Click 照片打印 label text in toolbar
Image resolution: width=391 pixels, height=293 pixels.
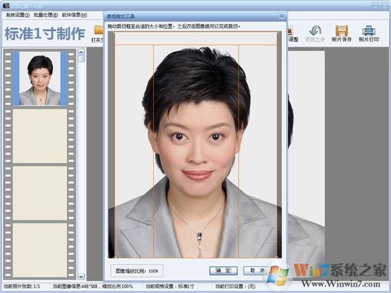click(x=369, y=40)
